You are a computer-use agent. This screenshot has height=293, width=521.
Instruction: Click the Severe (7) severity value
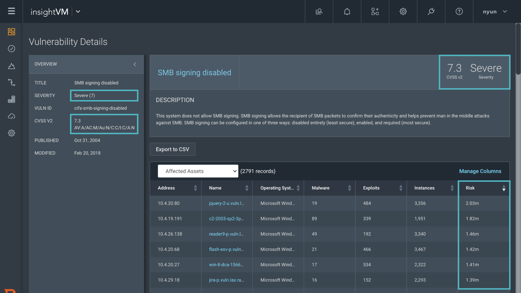(84, 96)
